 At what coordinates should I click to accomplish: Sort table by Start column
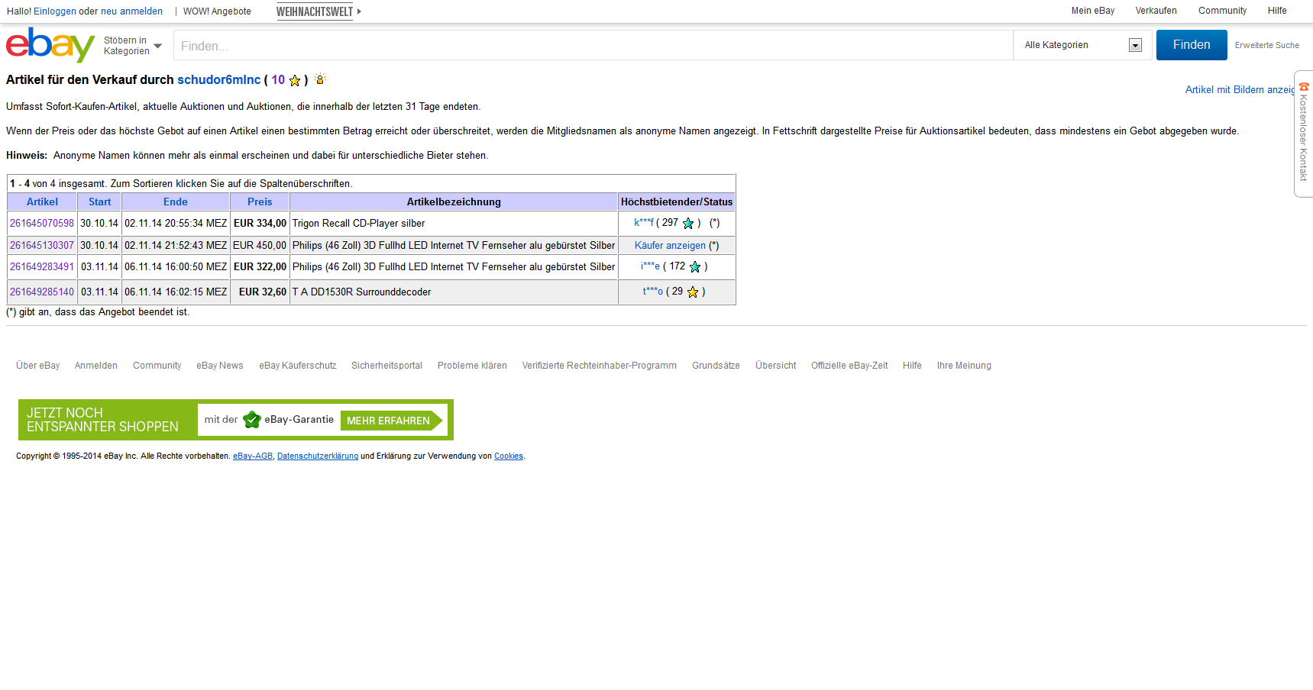click(x=99, y=202)
